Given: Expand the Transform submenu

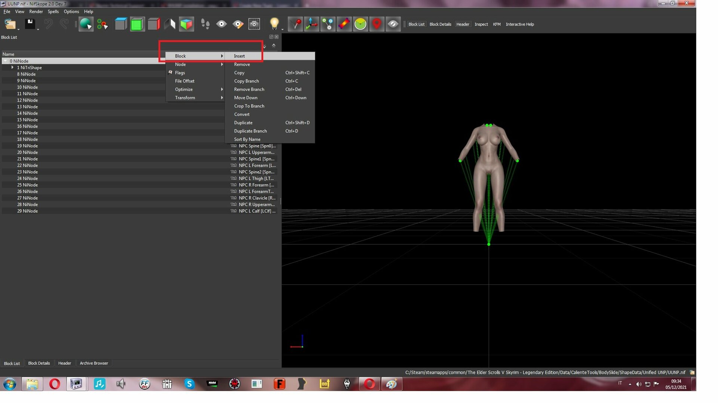Looking at the screenshot, I should pos(195,98).
